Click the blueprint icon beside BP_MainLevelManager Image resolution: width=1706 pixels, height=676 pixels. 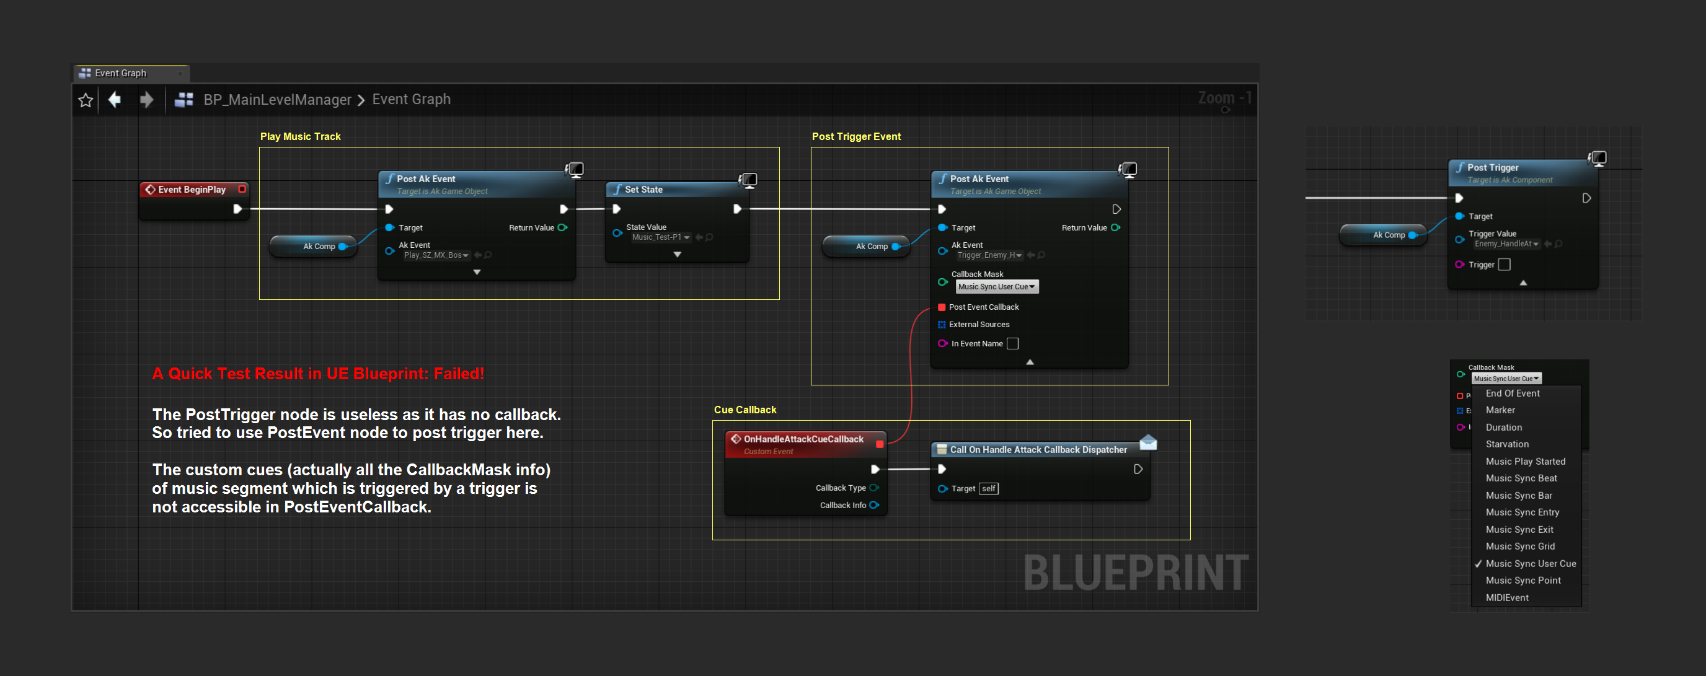tap(183, 100)
